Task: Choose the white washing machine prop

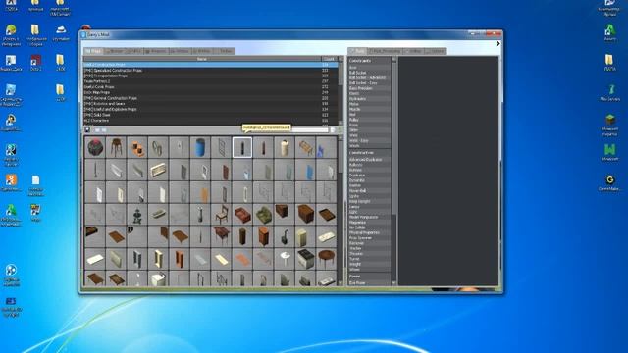Action: click(158, 278)
